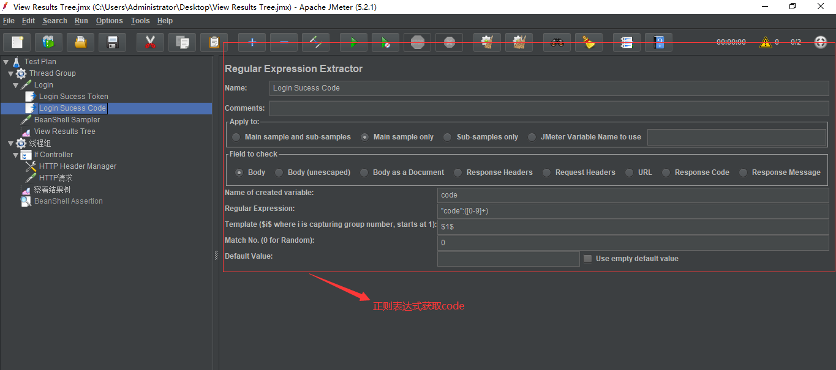Click the yellow warning log icon
The height and width of the screenshot is (370, 836).
pyautogui.click(x=765, y=42)
